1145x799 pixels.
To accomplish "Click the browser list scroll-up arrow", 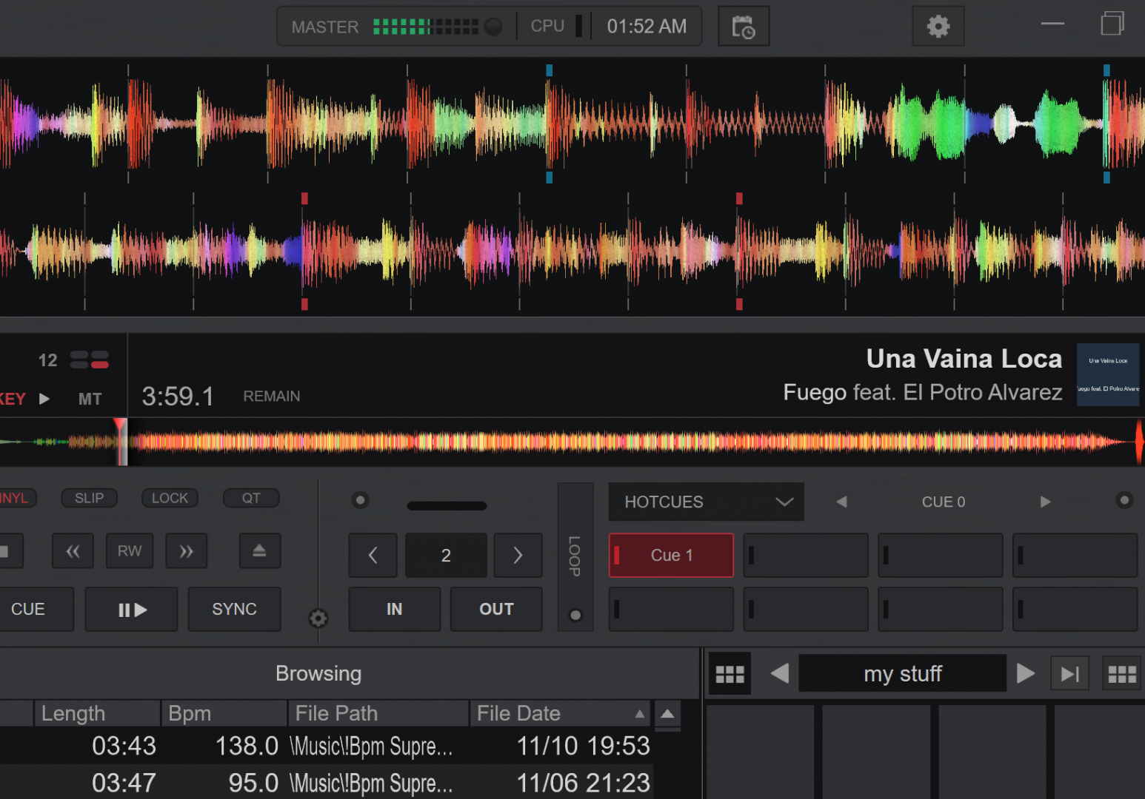I will pos(667,714).
